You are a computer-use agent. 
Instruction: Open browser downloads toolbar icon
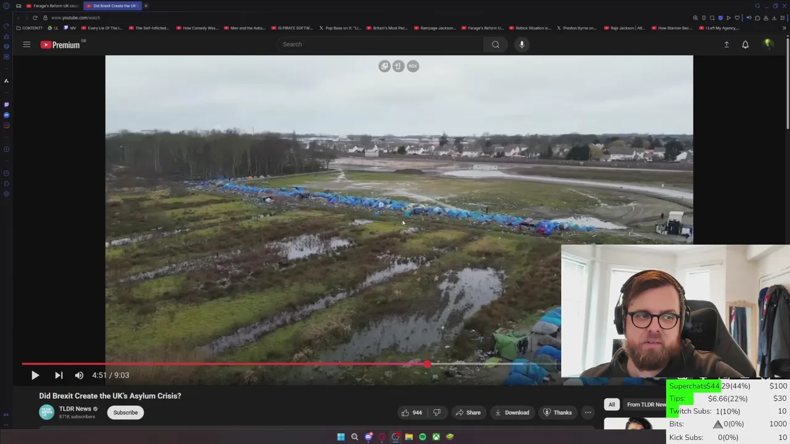(x=775, y=18)
